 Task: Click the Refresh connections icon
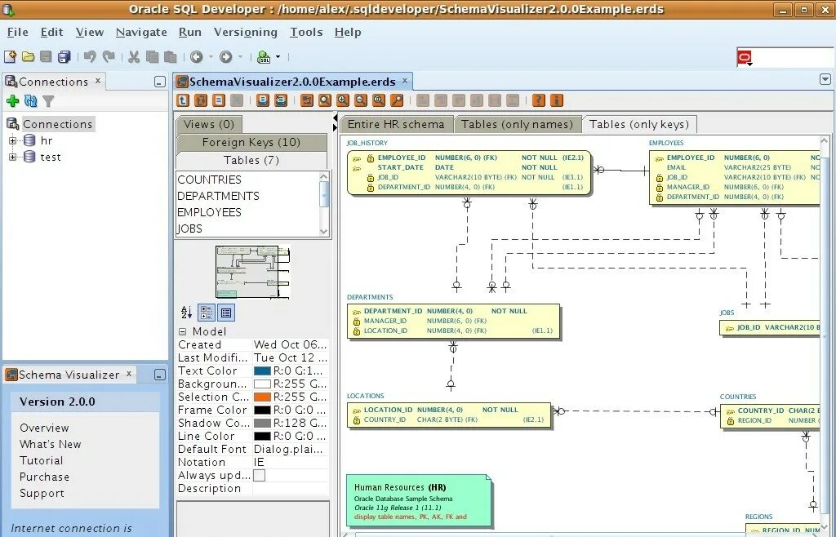pos(31,100)
